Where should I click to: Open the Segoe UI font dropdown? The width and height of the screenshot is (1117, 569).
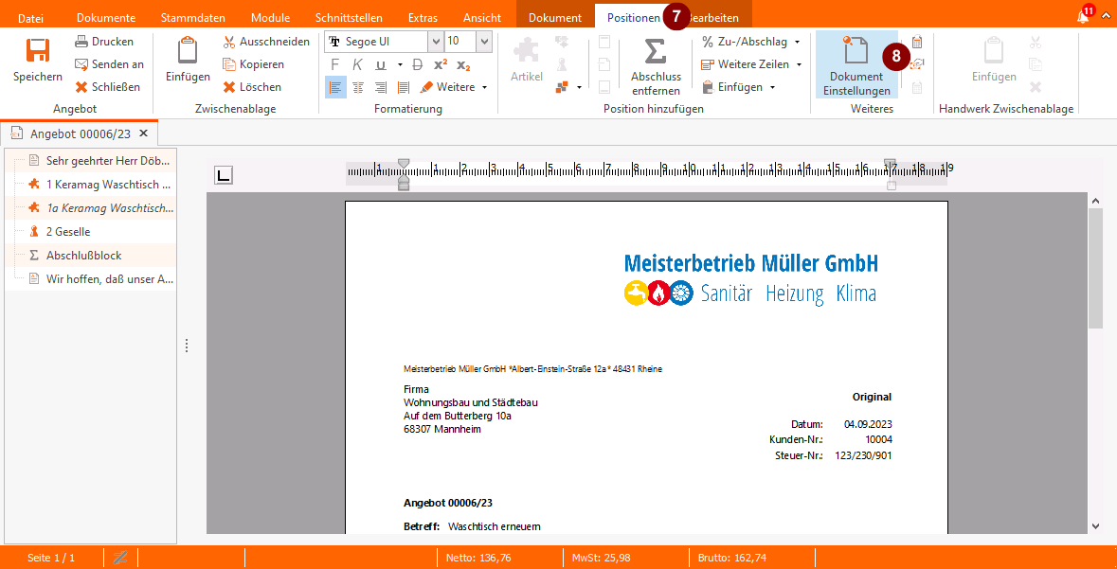click(435, 42)
